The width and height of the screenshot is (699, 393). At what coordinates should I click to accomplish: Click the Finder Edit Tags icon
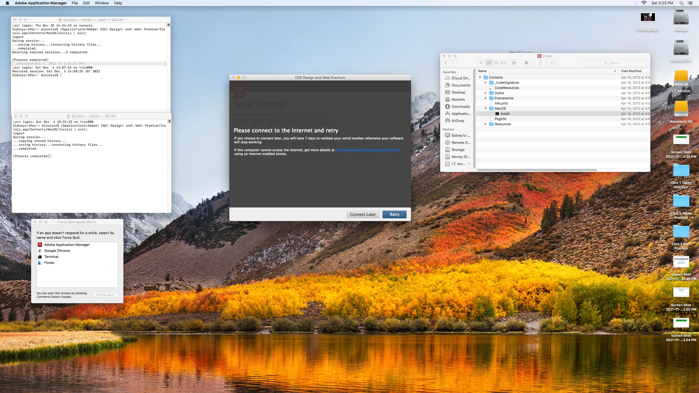click(553, 63)
